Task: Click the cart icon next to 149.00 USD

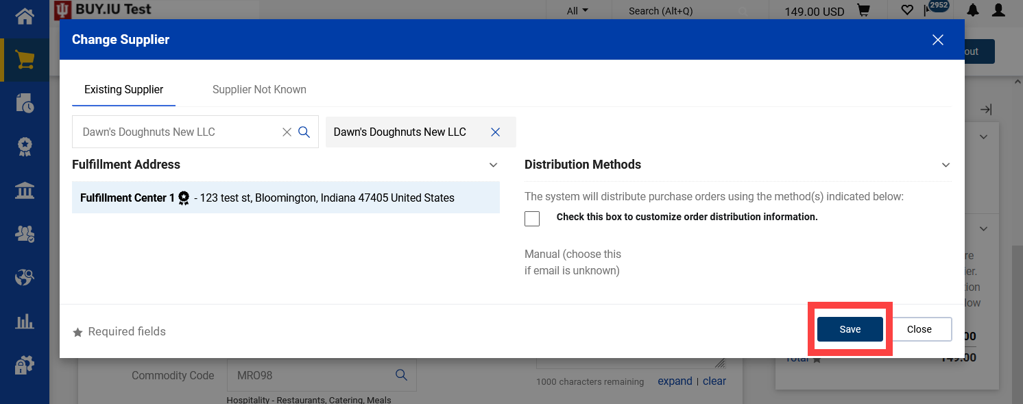Action: [863, 10]
